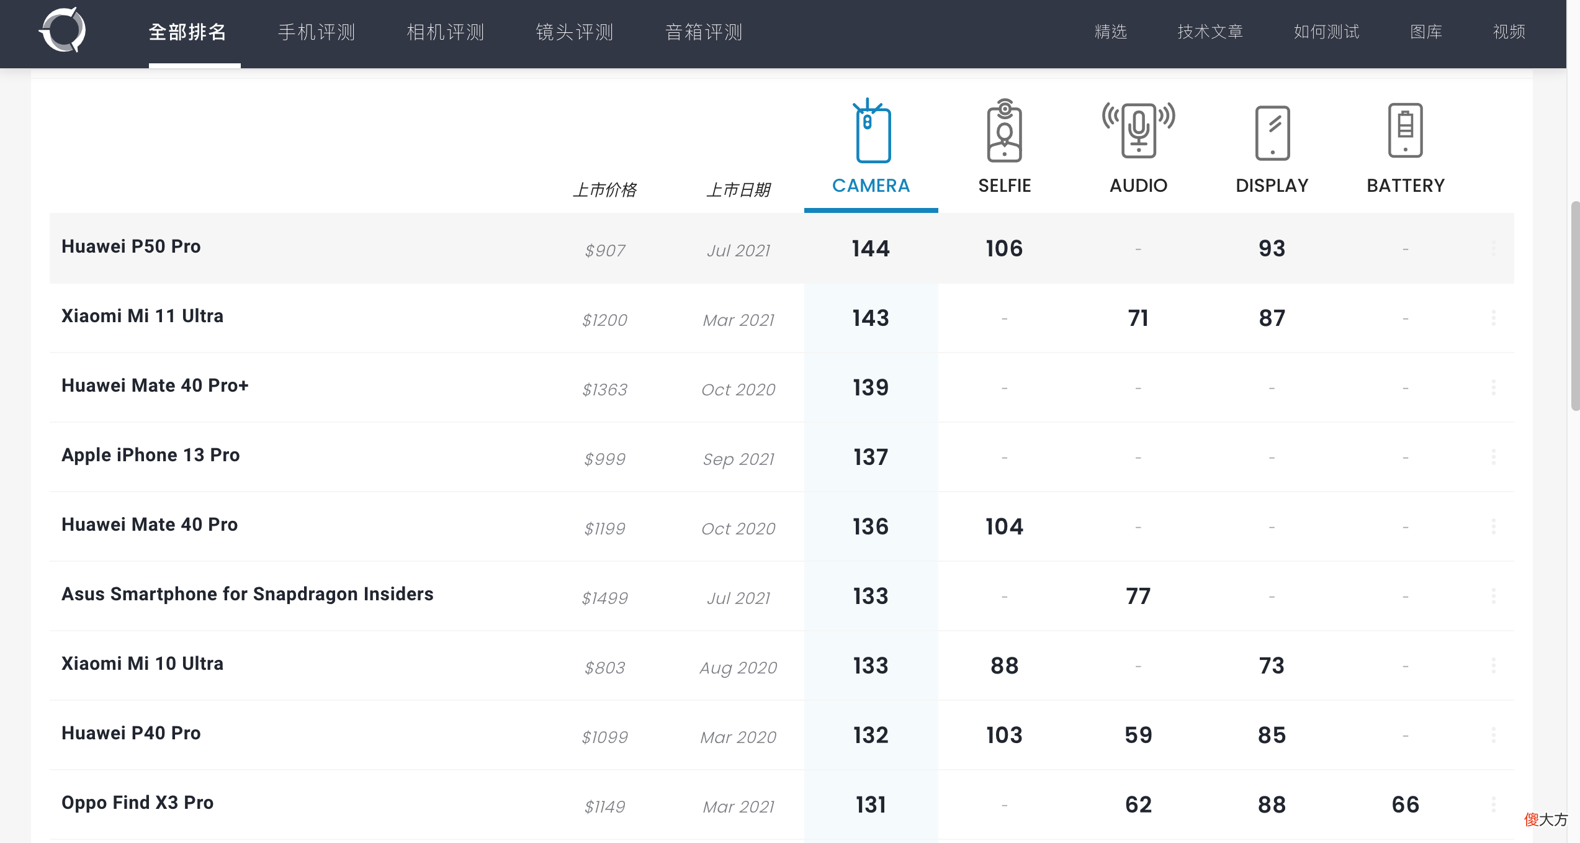The height and width of the screenshot is (843, 1580).
Task: Open more options for Huawei Mate 40 Pro+ row
Action: pos(1494,387)
